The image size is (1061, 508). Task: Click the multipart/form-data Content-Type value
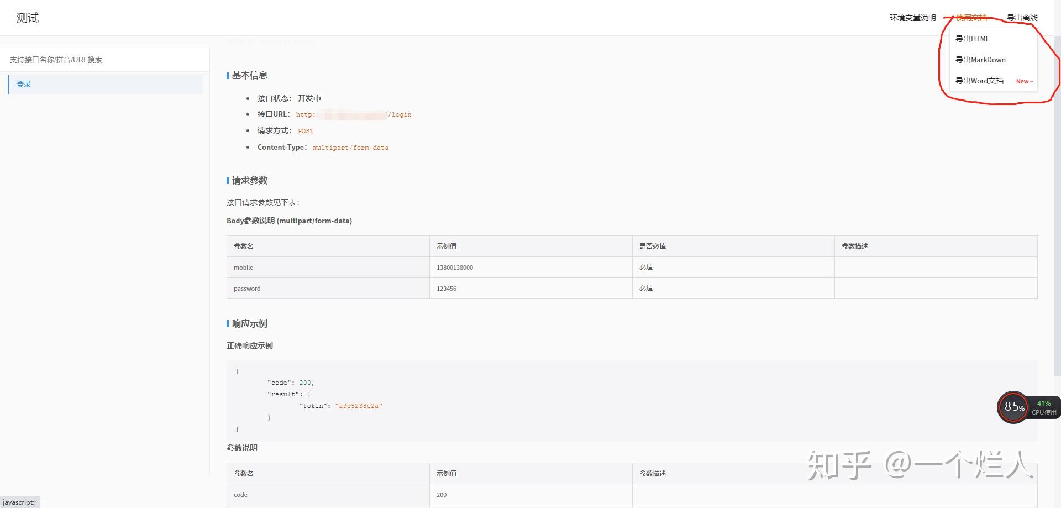point(350,148)
